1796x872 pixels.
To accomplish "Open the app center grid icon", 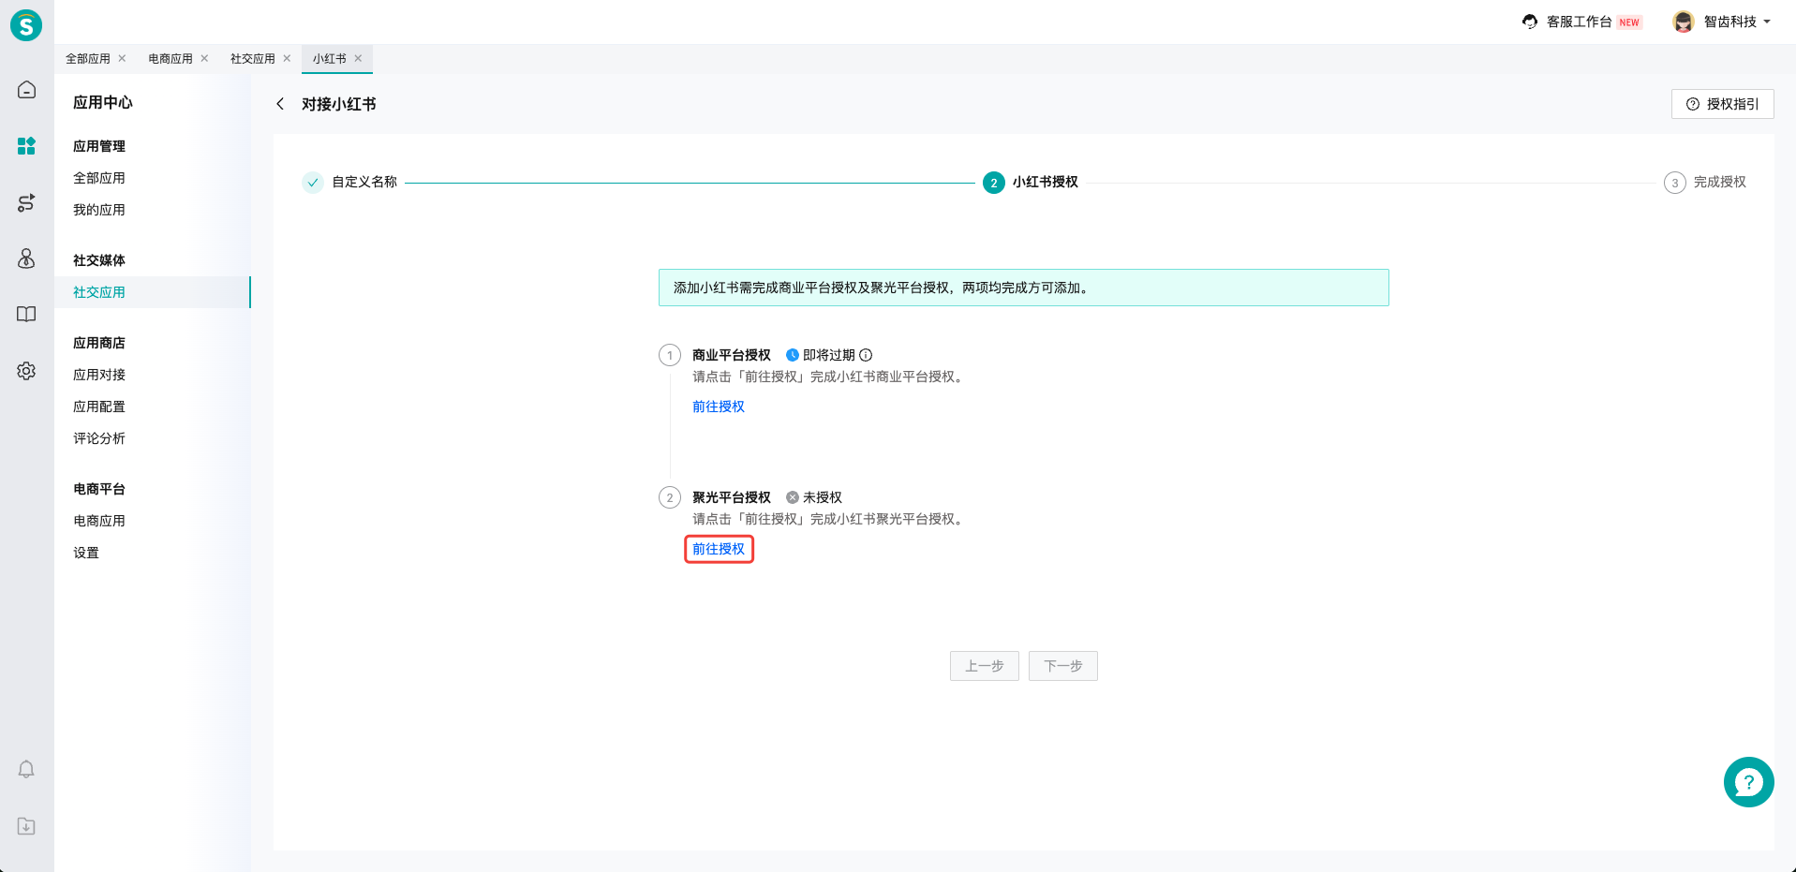I will tap(26, 146).
